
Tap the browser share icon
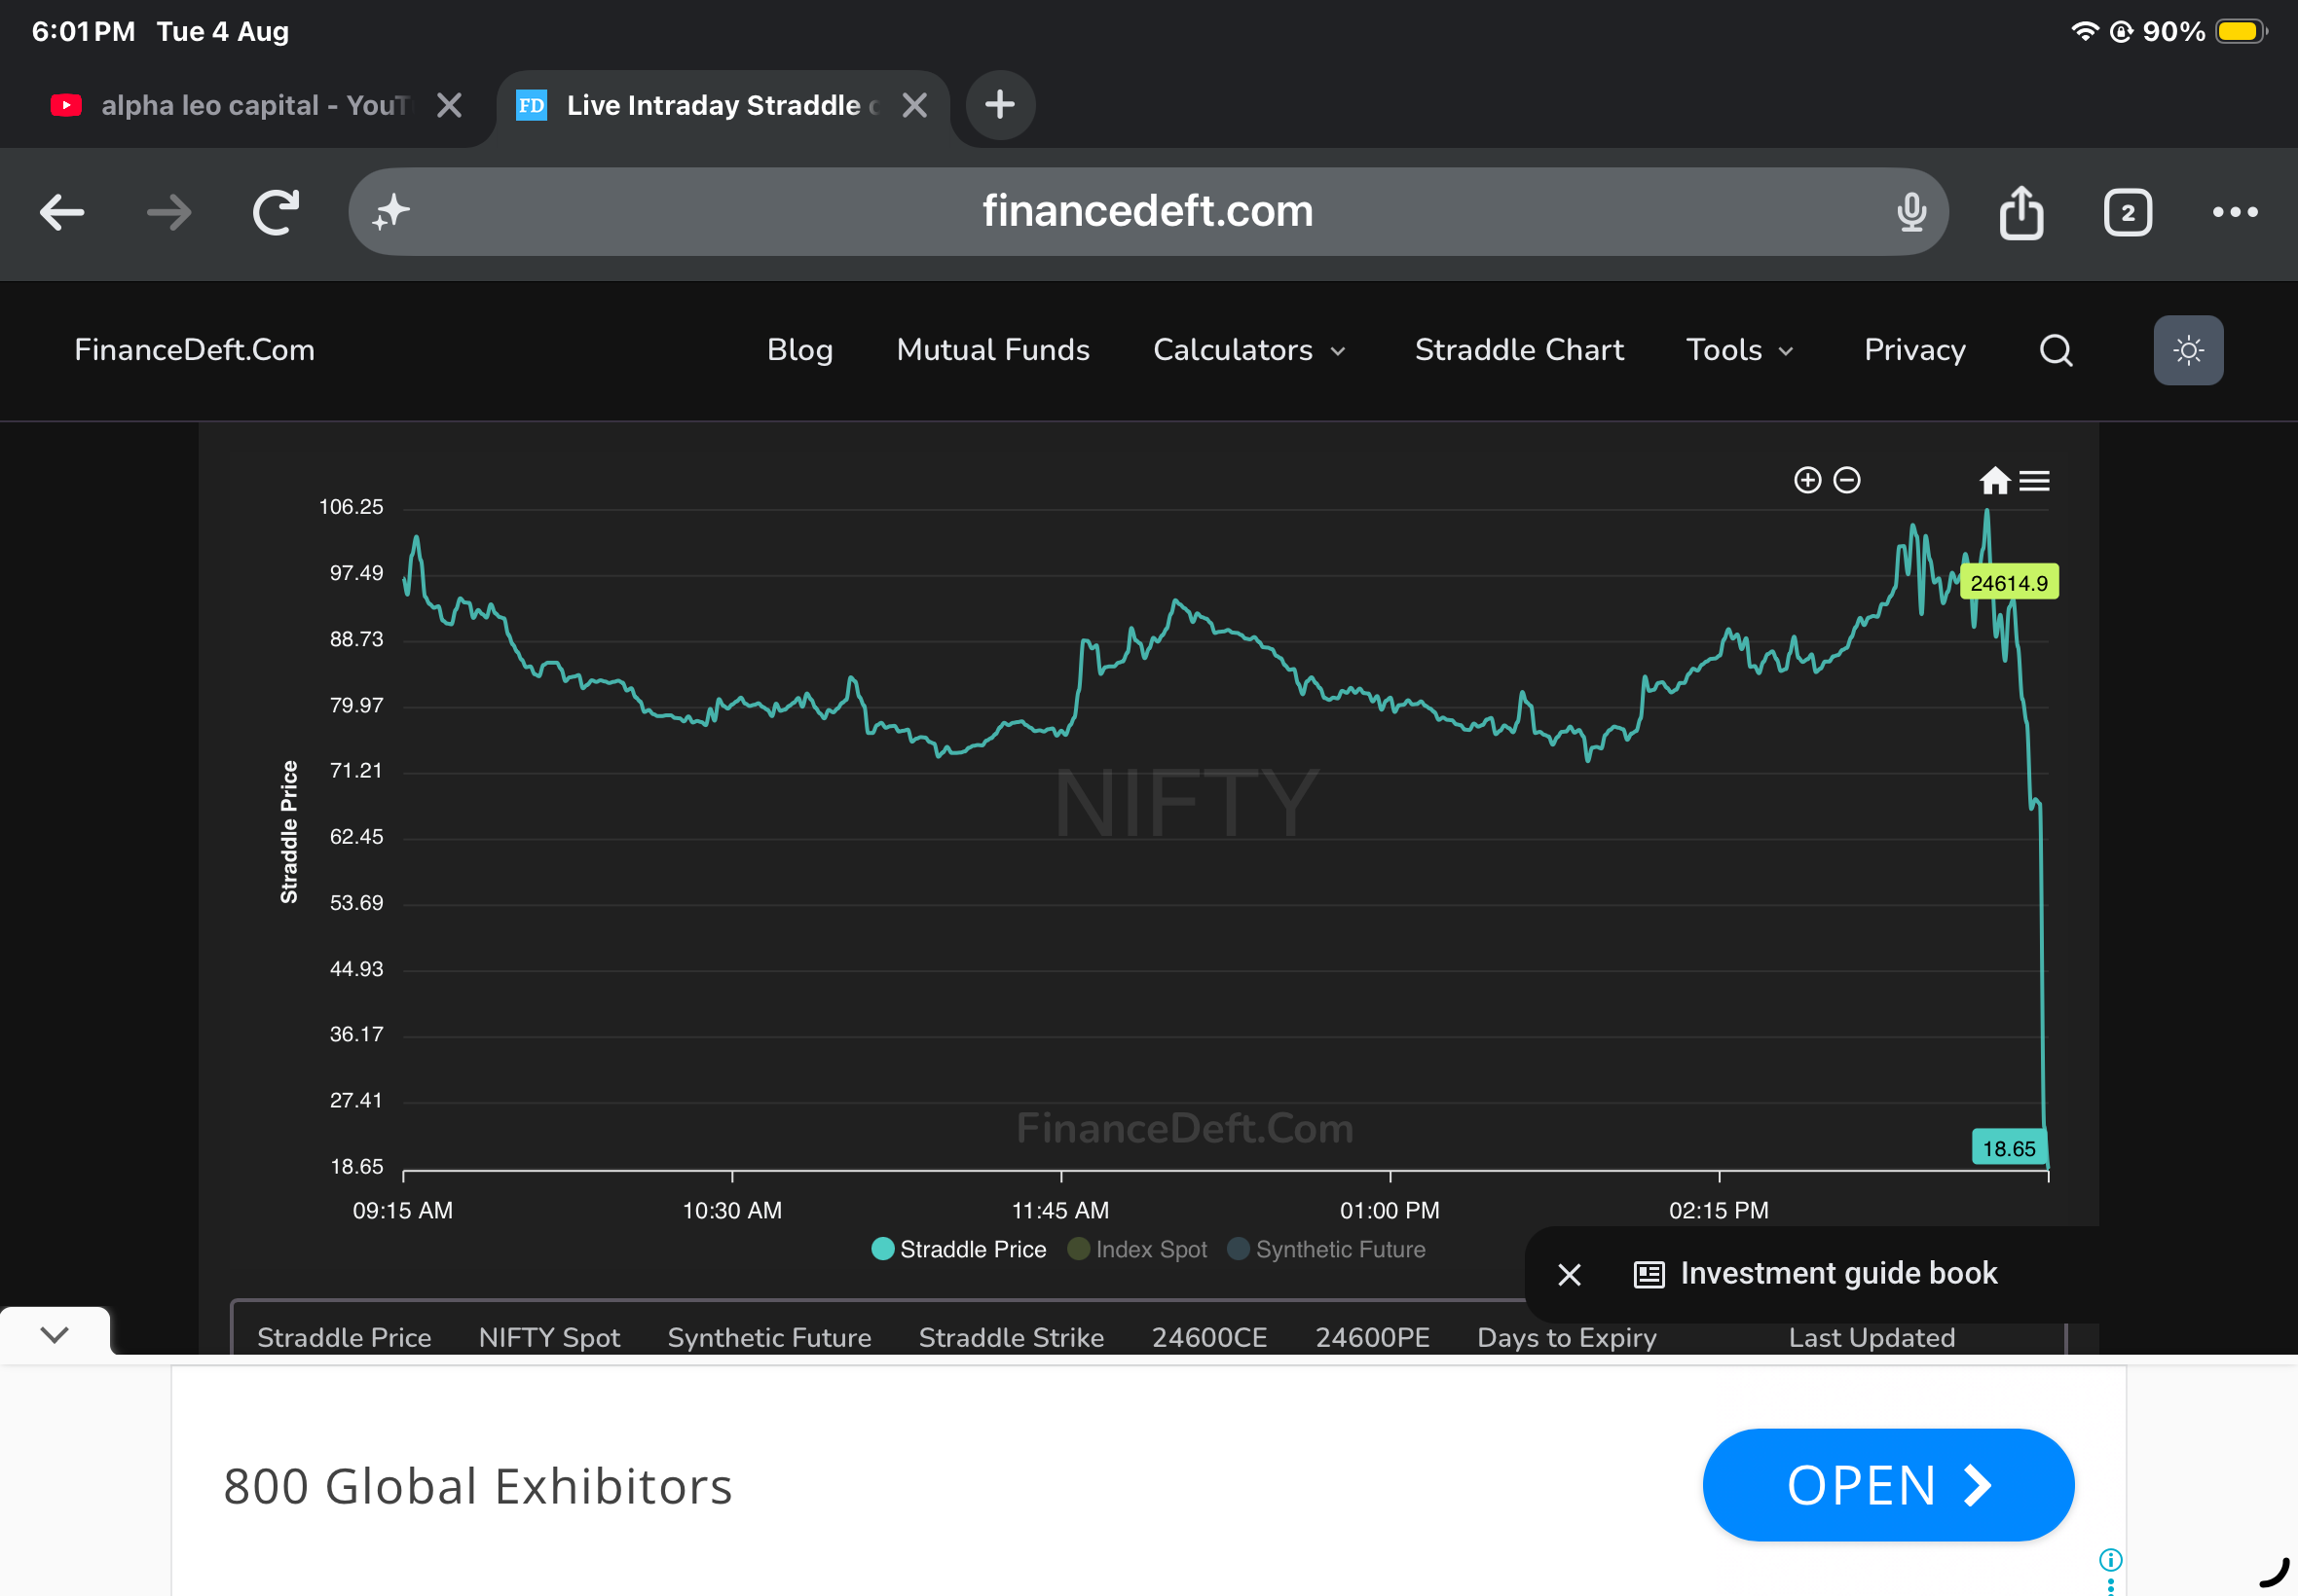pyautogui.click(x=2020, y=212)
